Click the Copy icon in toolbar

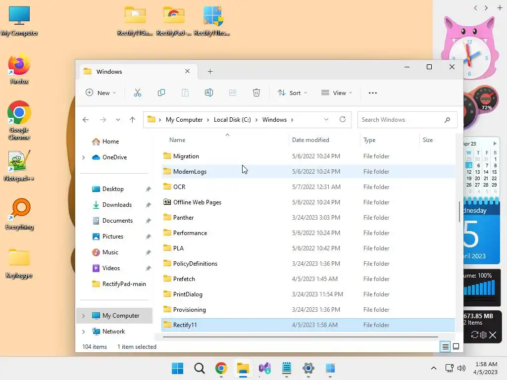coord(161,93)
